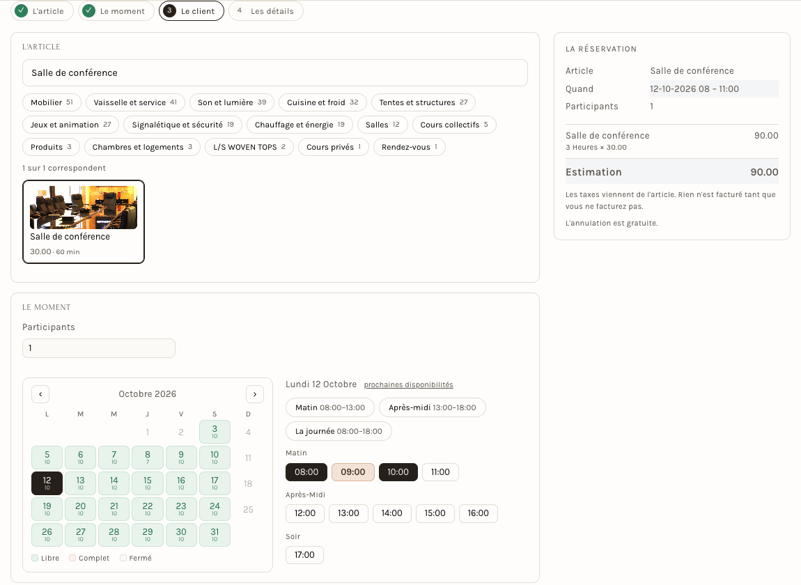Jump to the Les détails step
The image size is (801, 585).
point(265,10)
